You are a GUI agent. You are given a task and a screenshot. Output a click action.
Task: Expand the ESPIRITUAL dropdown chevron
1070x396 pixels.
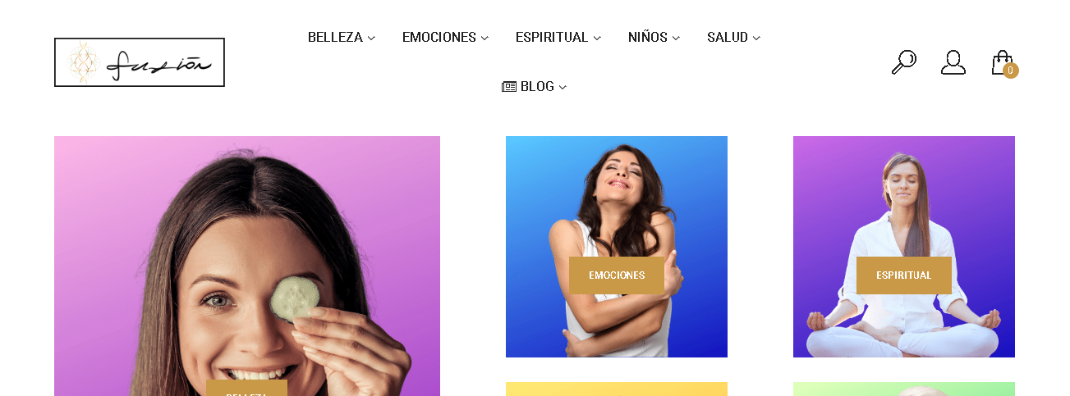coord(597,39)
